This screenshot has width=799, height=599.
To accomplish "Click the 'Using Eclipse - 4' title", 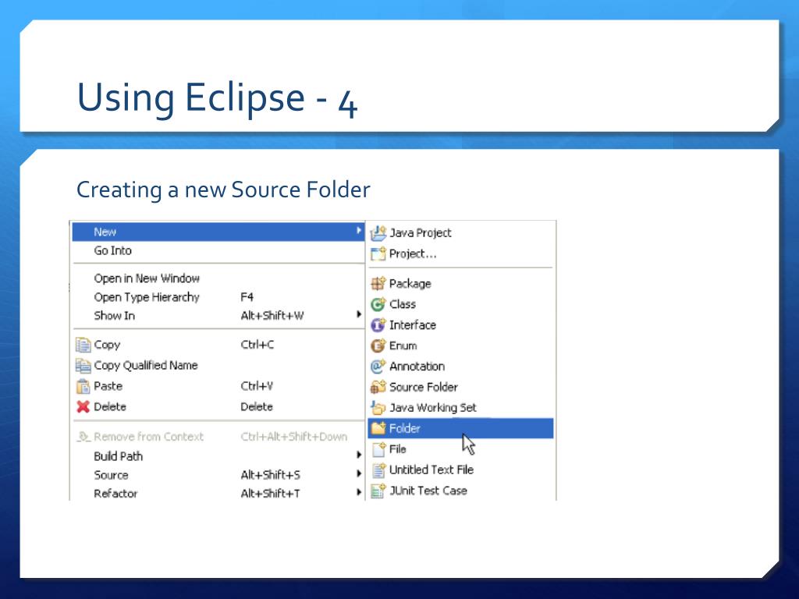I will (x=217, y=98).
